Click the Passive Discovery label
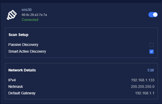 point(23,45)
